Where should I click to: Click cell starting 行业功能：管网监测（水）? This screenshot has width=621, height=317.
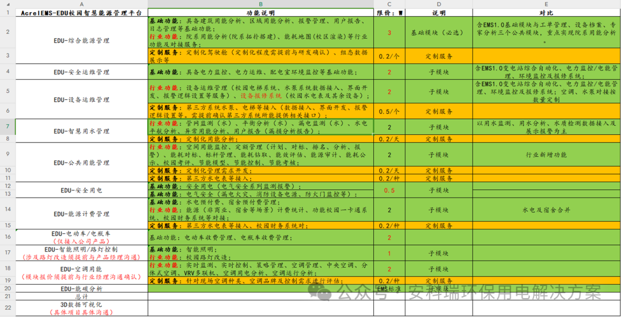[x=260, y=127]
